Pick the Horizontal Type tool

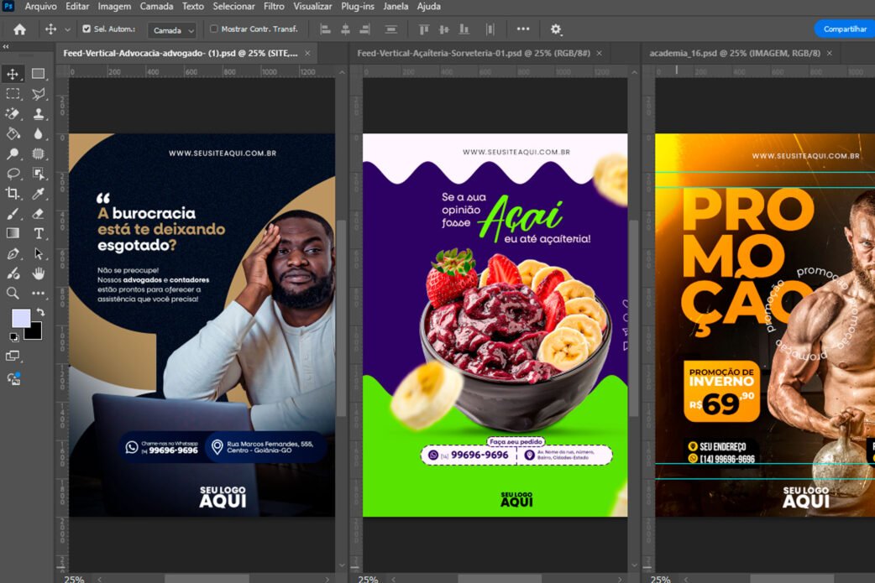pyautogui.click(x=39, y=233)
